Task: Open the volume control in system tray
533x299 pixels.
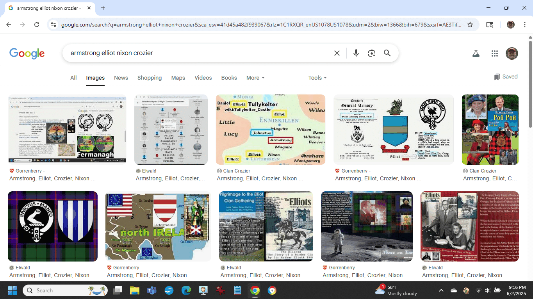Action: 487,290
